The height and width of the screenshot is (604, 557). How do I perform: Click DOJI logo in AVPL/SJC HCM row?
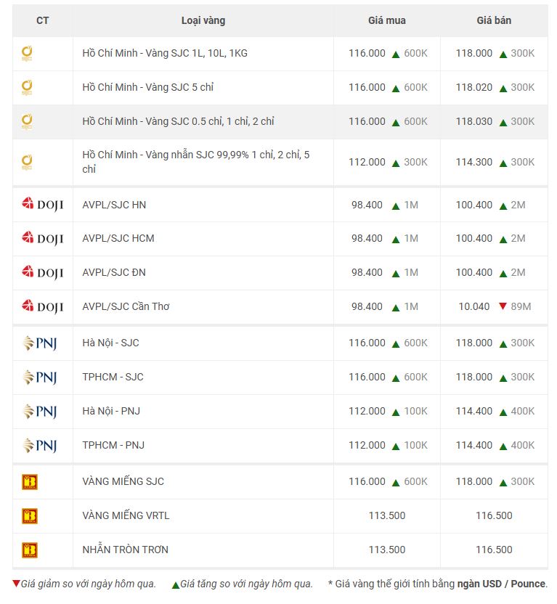pos(42,238)
